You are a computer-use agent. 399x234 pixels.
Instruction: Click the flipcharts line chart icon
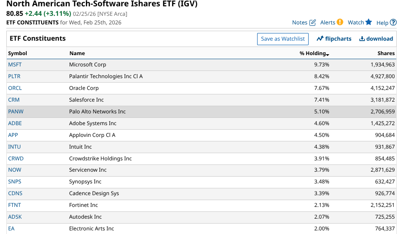tap(320, 39)
